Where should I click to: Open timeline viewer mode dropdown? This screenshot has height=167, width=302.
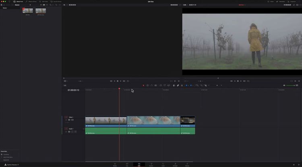coord(186,81)
